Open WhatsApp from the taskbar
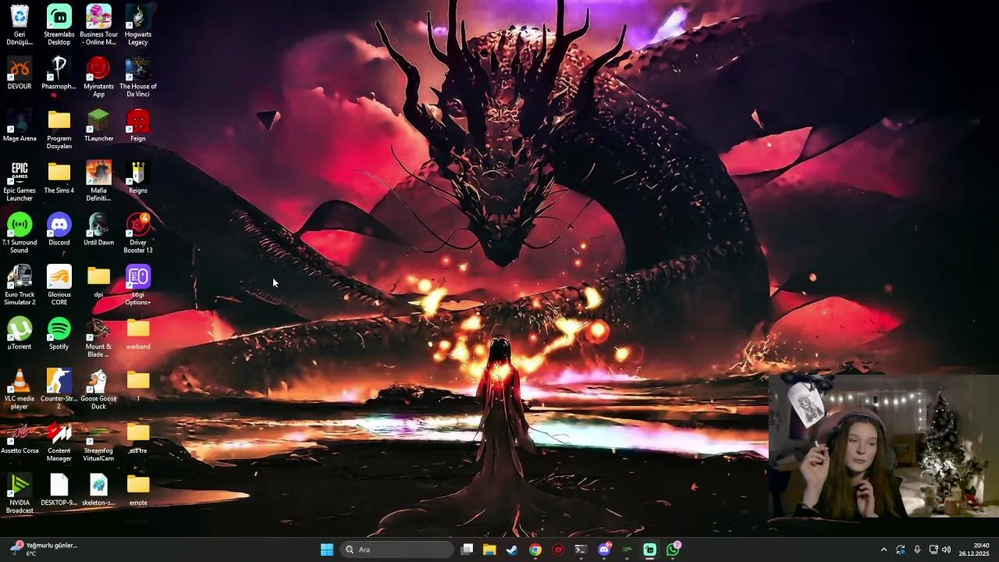Image resolution: width=999 pixels, height=562 pixels. [673, 550]
